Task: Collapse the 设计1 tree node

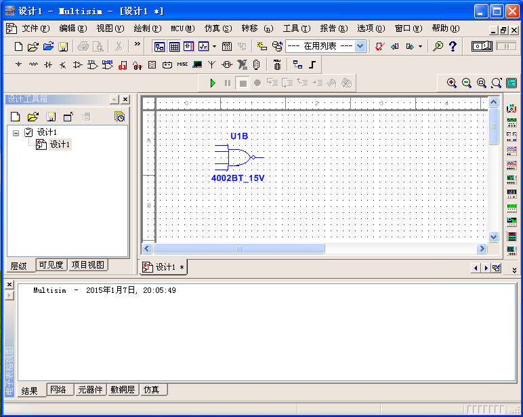Action: [x=16, y=133]
